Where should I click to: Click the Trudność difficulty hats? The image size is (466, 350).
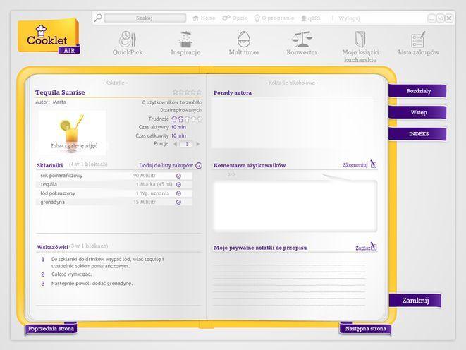point(187,119)
